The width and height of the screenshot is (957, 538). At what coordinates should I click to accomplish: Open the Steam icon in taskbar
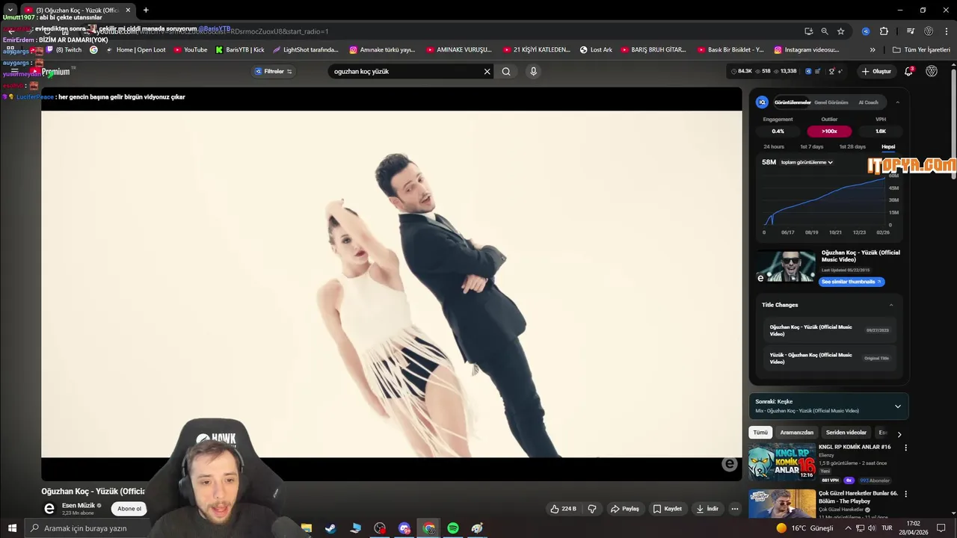coord(330,528)
